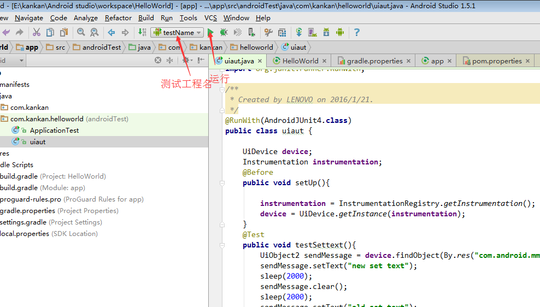Open AVD Manager icon

[313, 32]
